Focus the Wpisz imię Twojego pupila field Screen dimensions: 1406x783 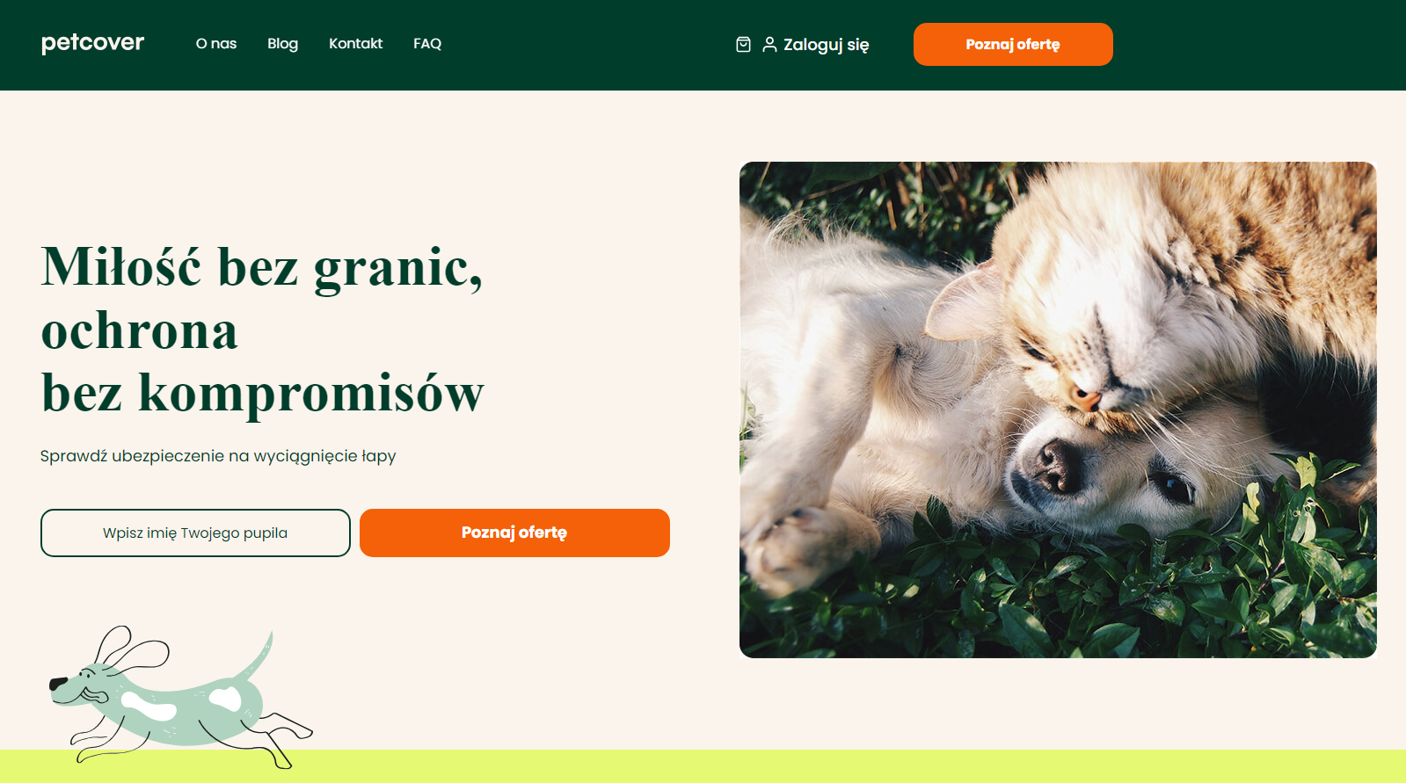coord(195,533)
